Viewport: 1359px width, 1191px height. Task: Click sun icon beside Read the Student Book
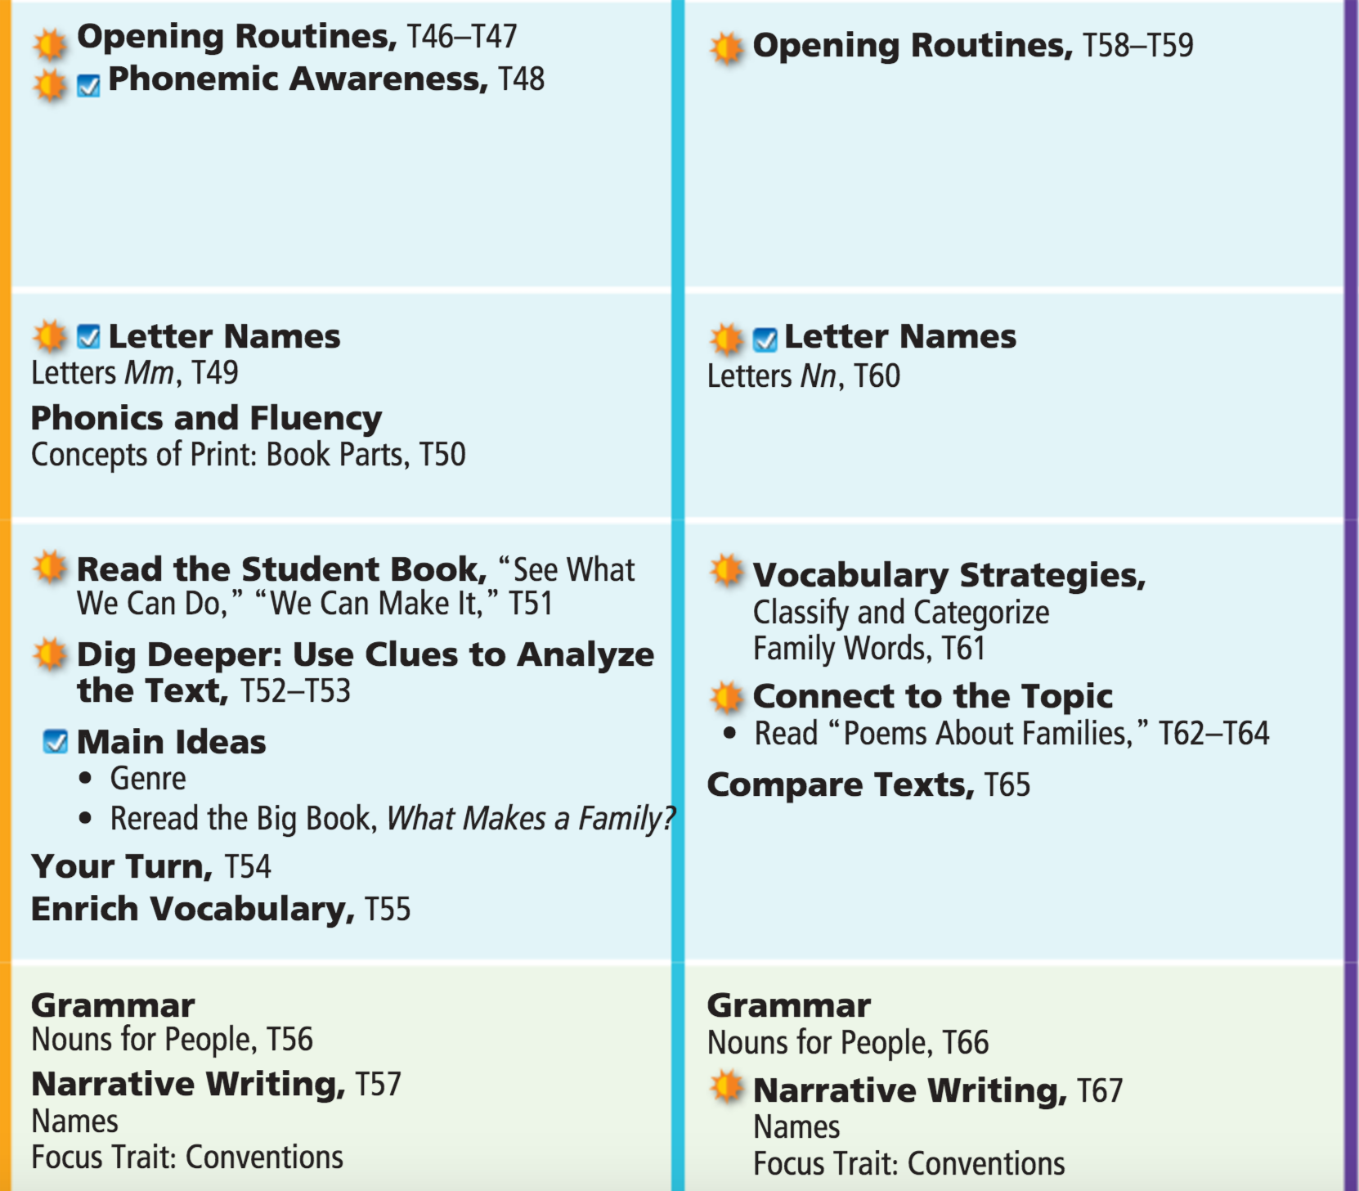click(x=50, y=567)
